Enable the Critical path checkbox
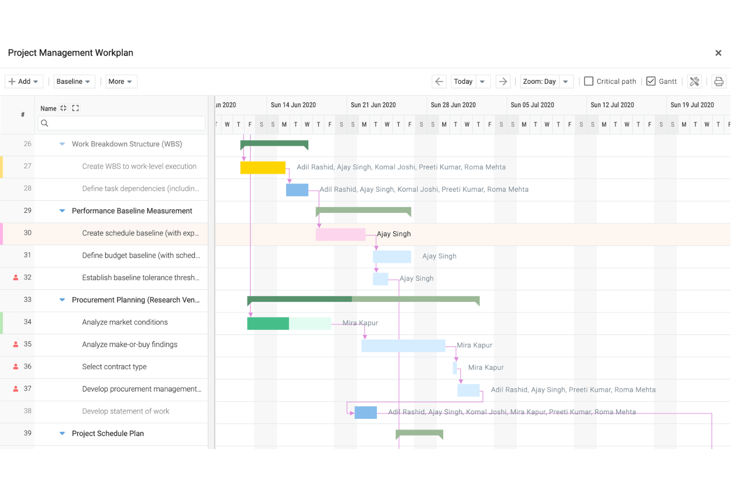The width and height of the screenshot is (731, 487). (589, 81)
